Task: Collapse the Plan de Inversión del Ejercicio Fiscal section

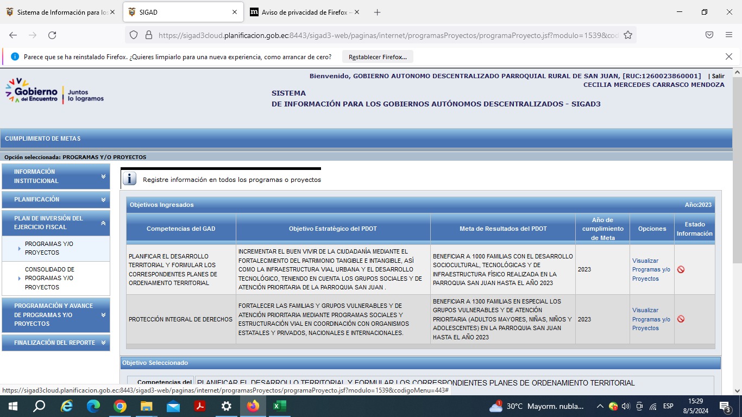Action: click(x=56, y=223)
